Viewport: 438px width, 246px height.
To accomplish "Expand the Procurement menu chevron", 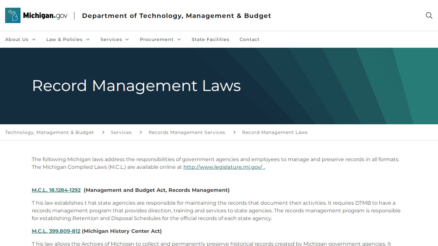I will coord(179,39).
